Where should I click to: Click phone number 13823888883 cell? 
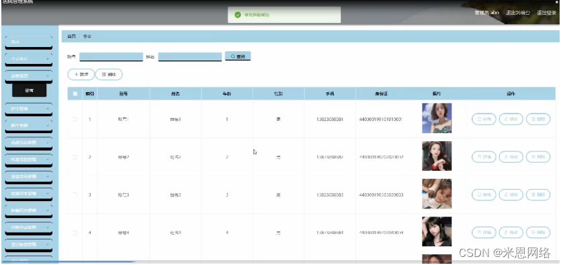pos(330,195)
